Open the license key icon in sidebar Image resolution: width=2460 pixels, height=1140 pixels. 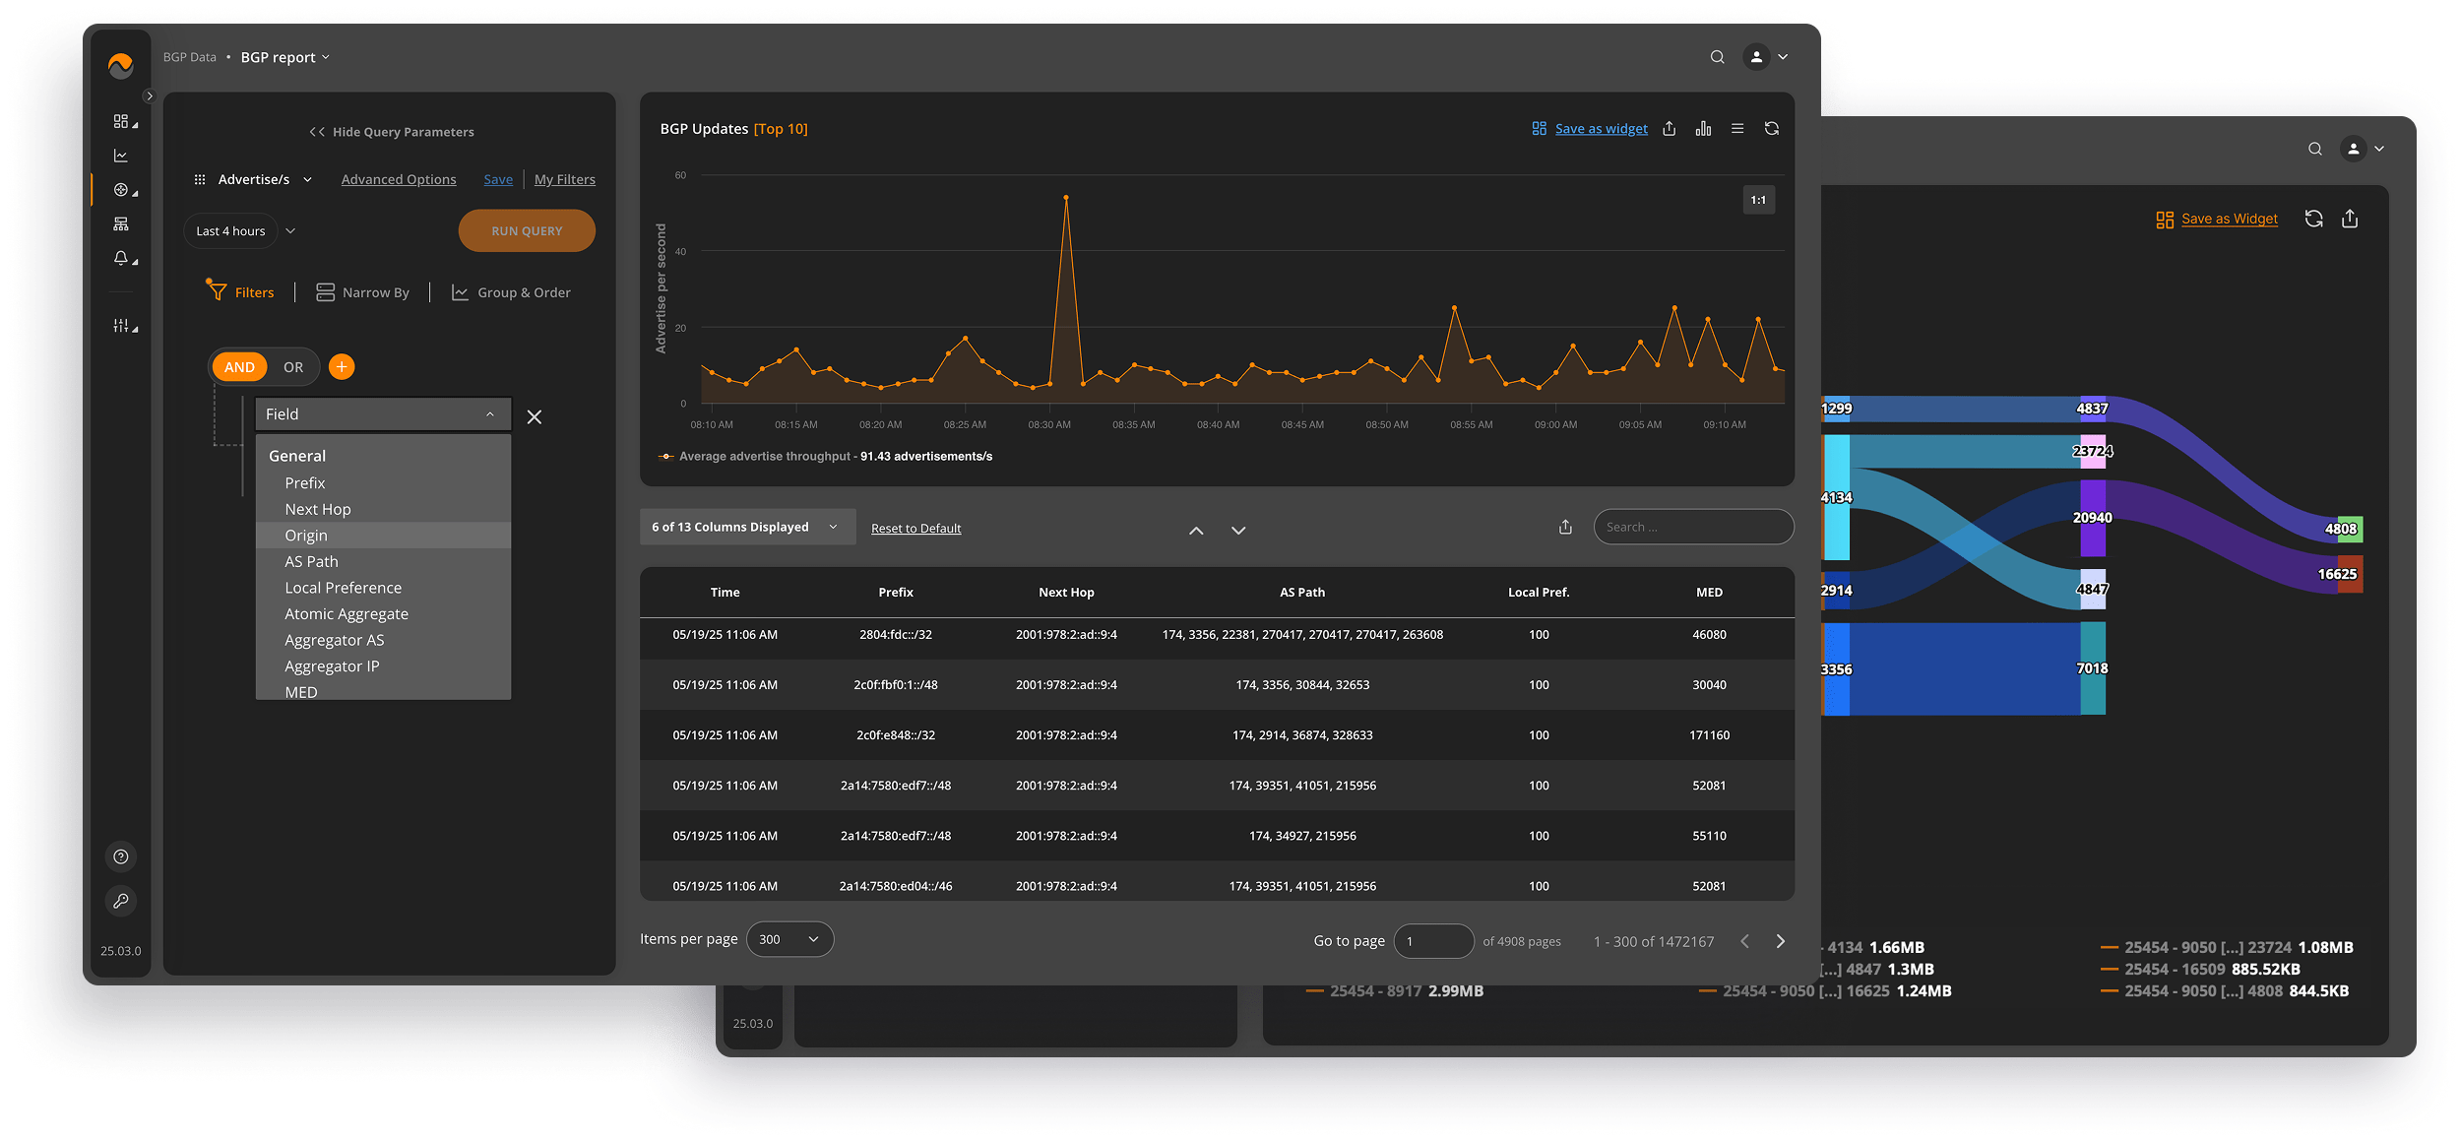[x=121, y=900]
